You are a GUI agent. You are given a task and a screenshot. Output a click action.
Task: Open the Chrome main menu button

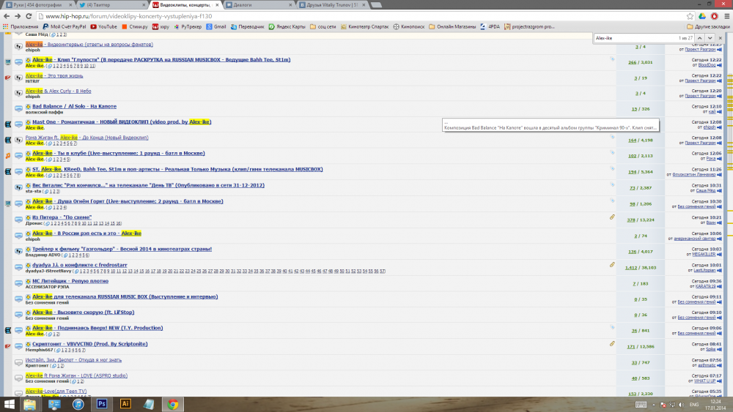tap(727, 16)
